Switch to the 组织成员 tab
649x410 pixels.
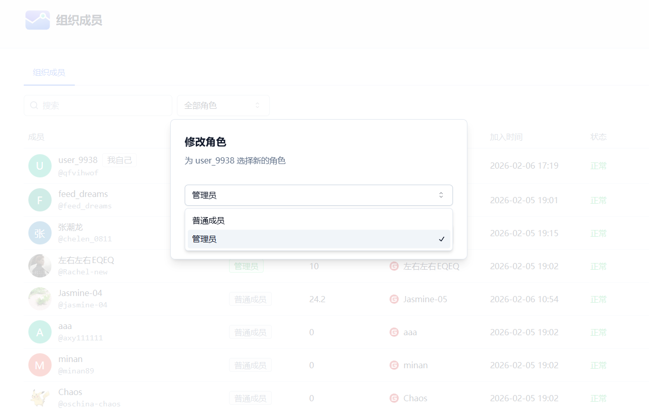pos(49,73)
